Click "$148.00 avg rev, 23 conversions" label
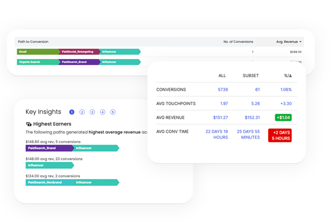The width and height of the screenshot is (335, 223). [x=54, y=159]
